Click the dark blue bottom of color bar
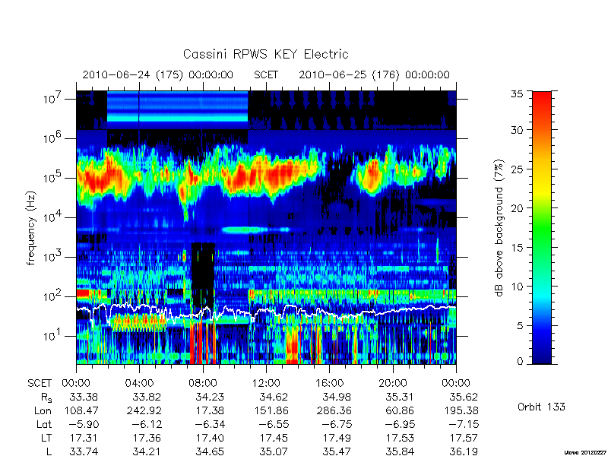The width and height of the screenshot is (608, 456). coord(542,359)
